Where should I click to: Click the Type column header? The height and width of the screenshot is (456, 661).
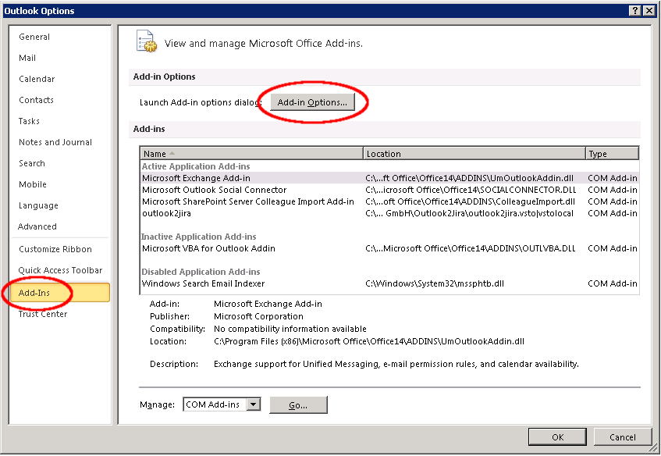point(611,154)
